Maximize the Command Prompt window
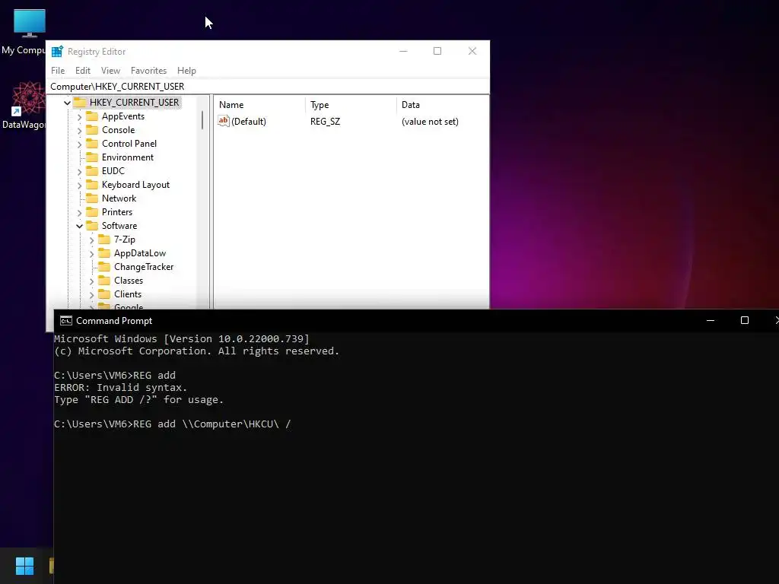Screen dimensions: 779x584 744,320
